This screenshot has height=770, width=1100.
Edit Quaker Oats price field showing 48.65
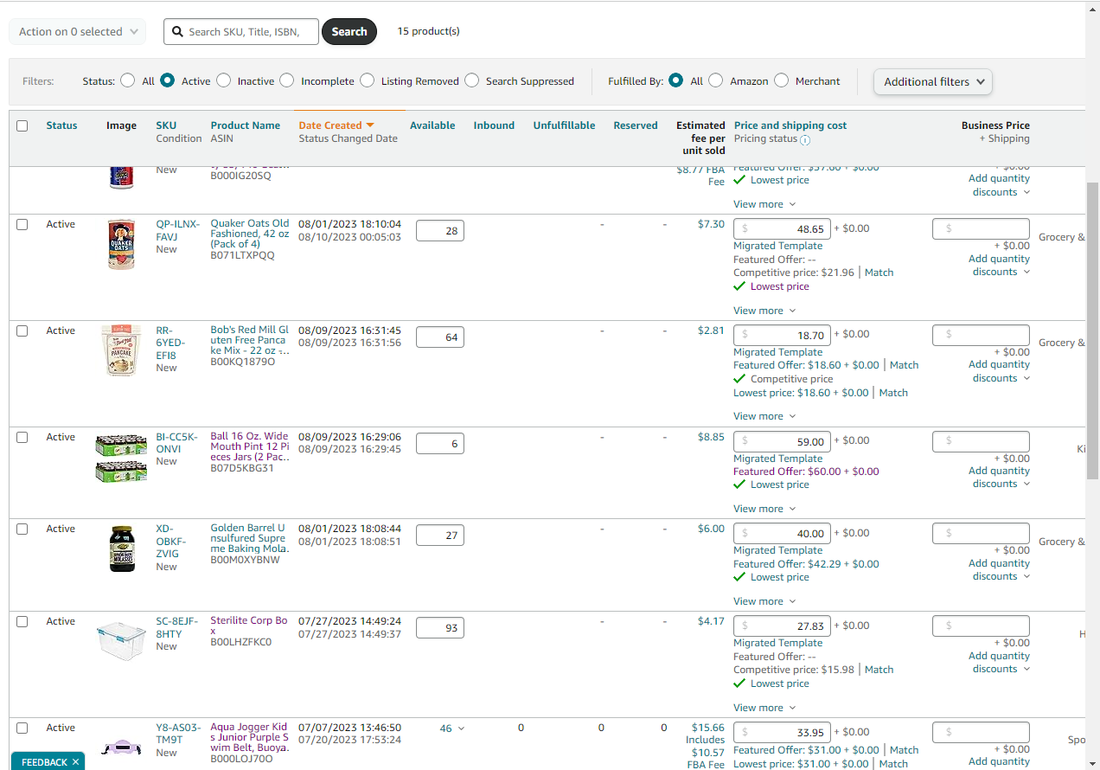pyautogui.click(x=783, y=229)
